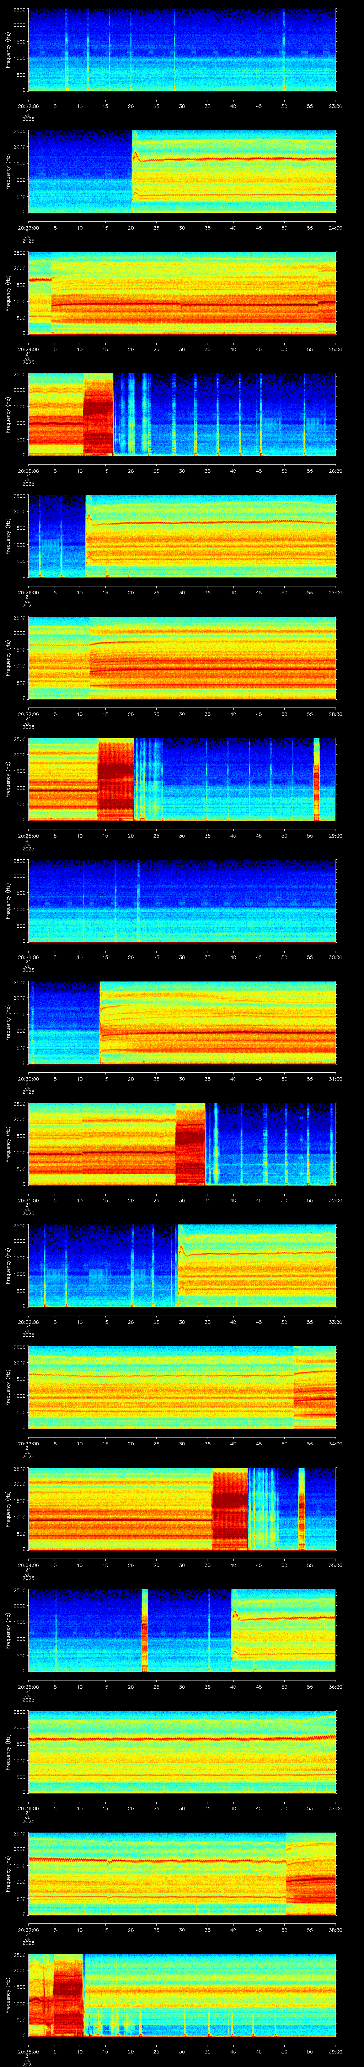This screenshot has width=364, height=2067.
Task: Click the 34:00 end time label
Action: click(x=335, y=1444)
